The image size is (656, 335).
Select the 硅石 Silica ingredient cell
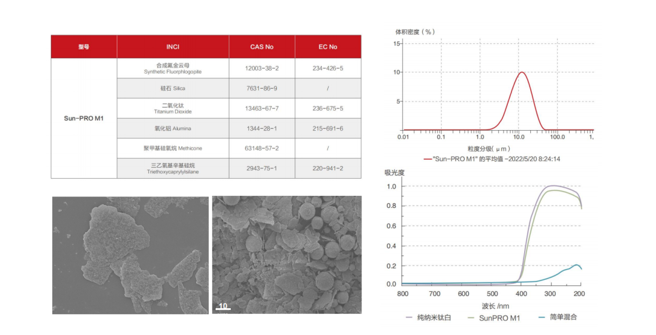(173, 88)
